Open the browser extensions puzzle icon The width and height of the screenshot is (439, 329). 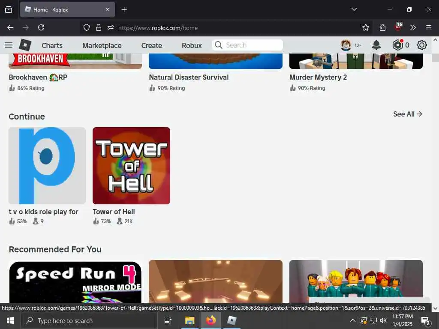(x=382, y=27)
